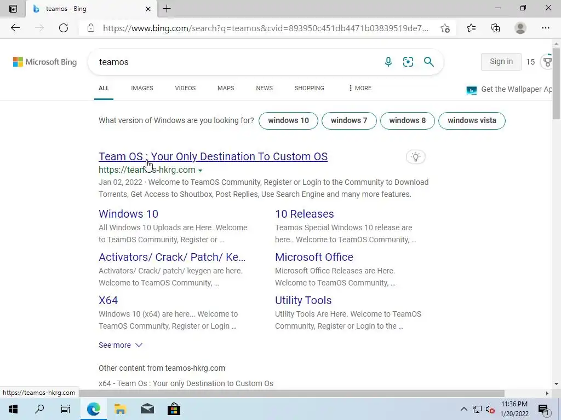This screenshot has height=420, width=561.
Task: Open the Mail app on taskbar
Action: [147, 409]
